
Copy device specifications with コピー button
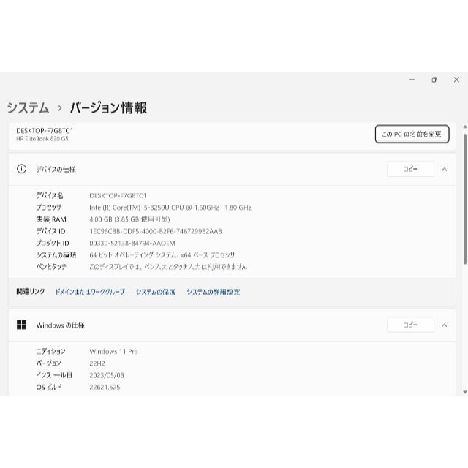[410, 169]
